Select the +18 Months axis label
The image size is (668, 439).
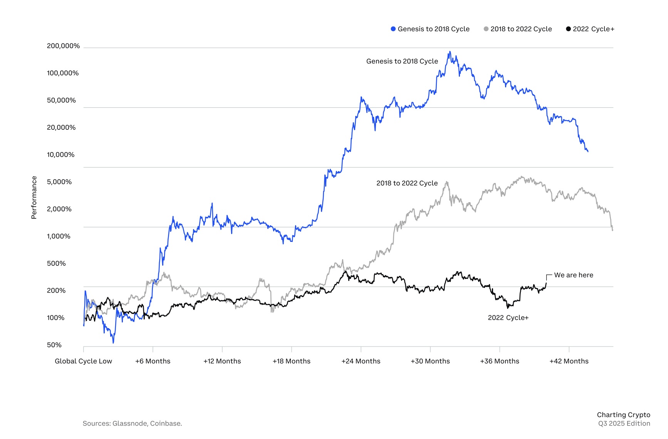tap(292, 361)
